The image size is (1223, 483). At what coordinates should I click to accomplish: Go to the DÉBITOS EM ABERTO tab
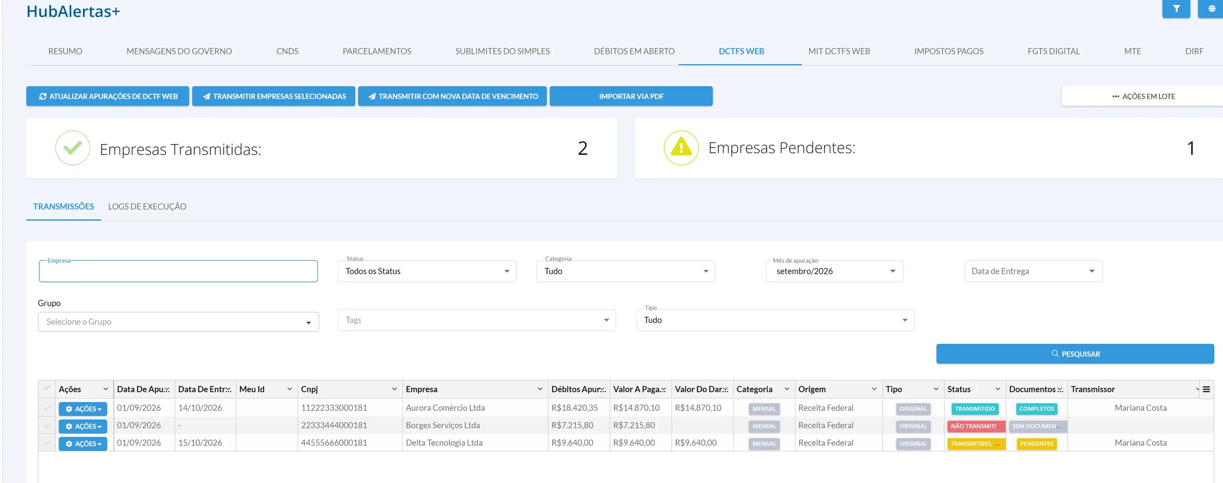(634, 51)
